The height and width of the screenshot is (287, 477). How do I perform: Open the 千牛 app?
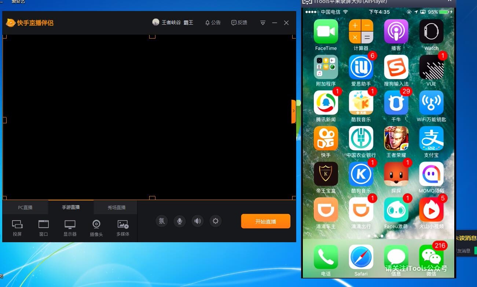tap(396, 103)
